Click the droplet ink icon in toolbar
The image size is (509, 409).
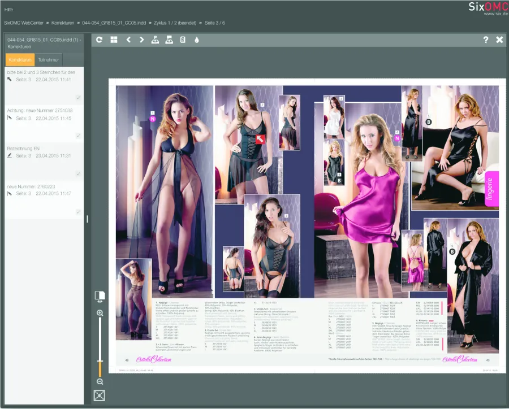click(197, 40)
